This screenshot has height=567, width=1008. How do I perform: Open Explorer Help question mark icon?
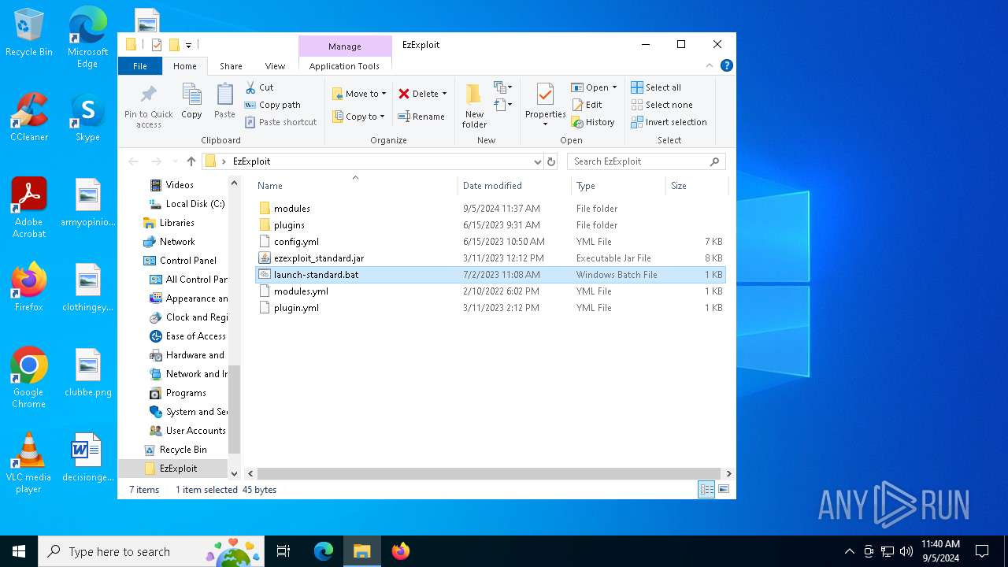[x=727, y=65]
